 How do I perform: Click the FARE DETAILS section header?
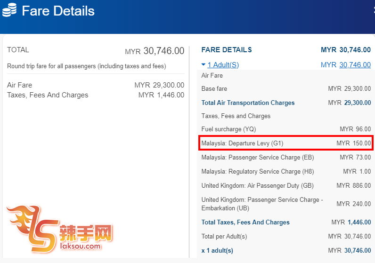point(227,50)
